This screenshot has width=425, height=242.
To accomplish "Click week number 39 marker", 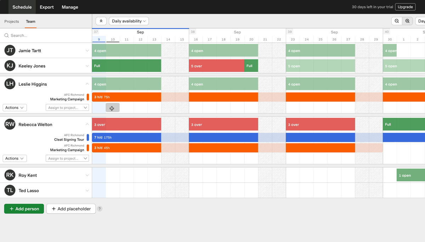I will click(x=290, y=32).
